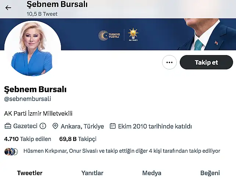Click the calendar join date icon

tap(112, 126)
